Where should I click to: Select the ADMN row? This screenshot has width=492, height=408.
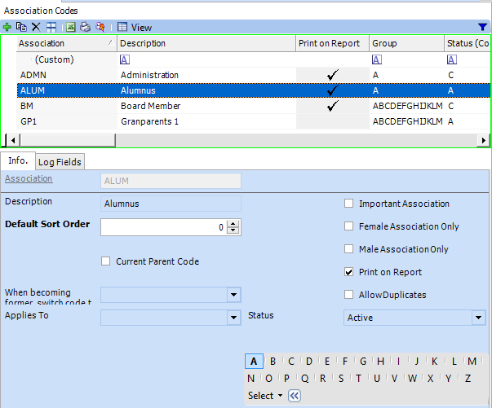point(254,75)
